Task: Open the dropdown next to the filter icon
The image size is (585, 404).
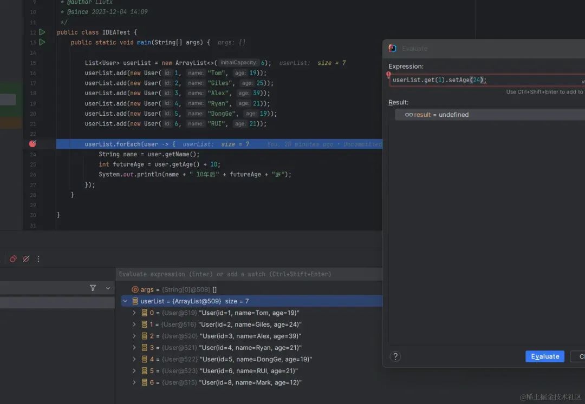Action: click(x=107, y=288)
